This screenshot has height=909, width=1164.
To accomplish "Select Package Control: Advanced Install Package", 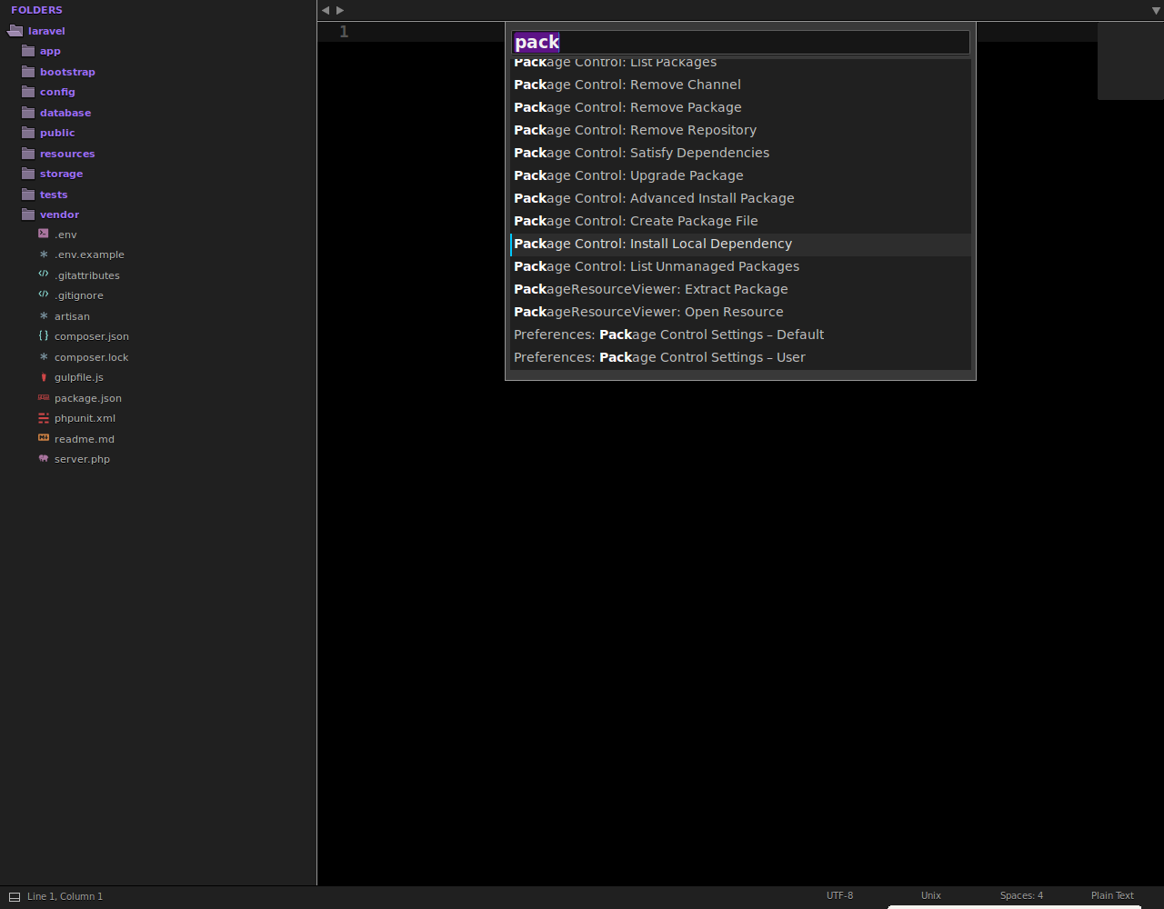I will 740,198.
